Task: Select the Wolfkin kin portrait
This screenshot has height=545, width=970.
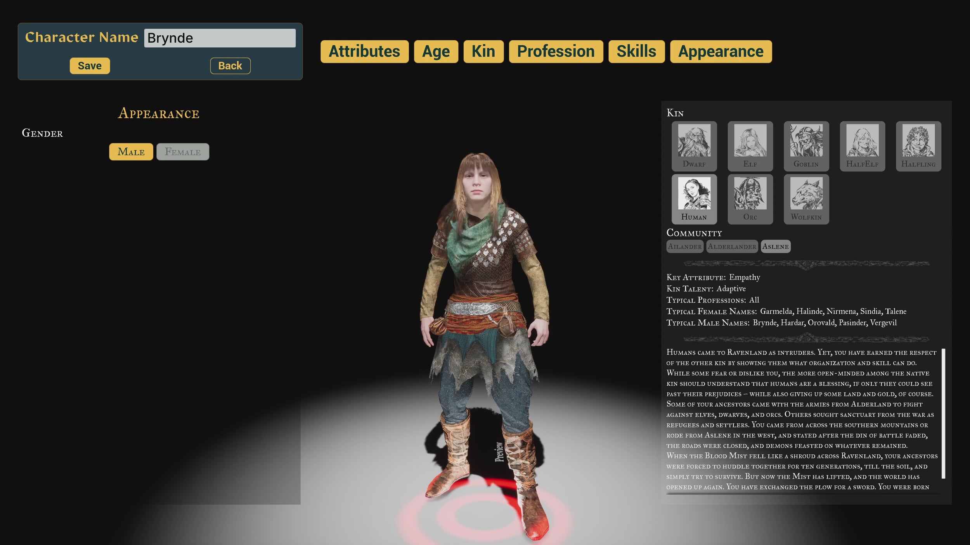Action: pyautogui.click(x=806, y=199)
